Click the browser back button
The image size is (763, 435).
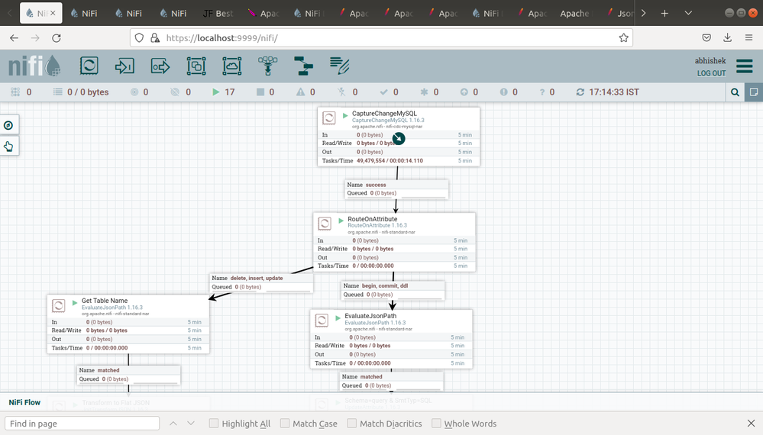14,38
